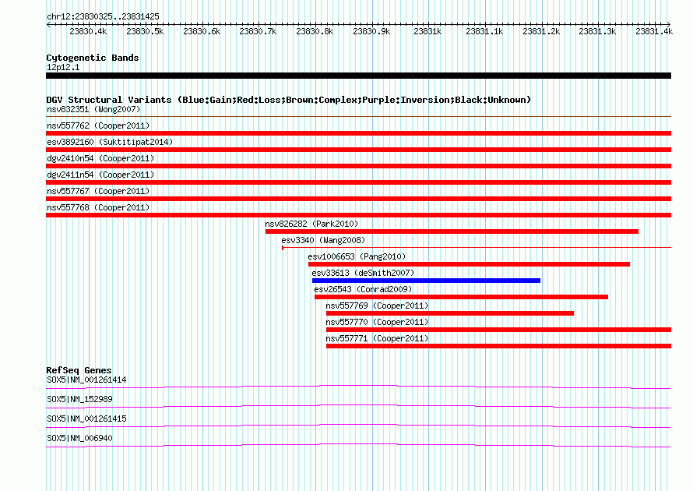This screenshot has height=491, width=693.
Task: Click the 23830.5k ruler tick label
Action: [145, 31]
